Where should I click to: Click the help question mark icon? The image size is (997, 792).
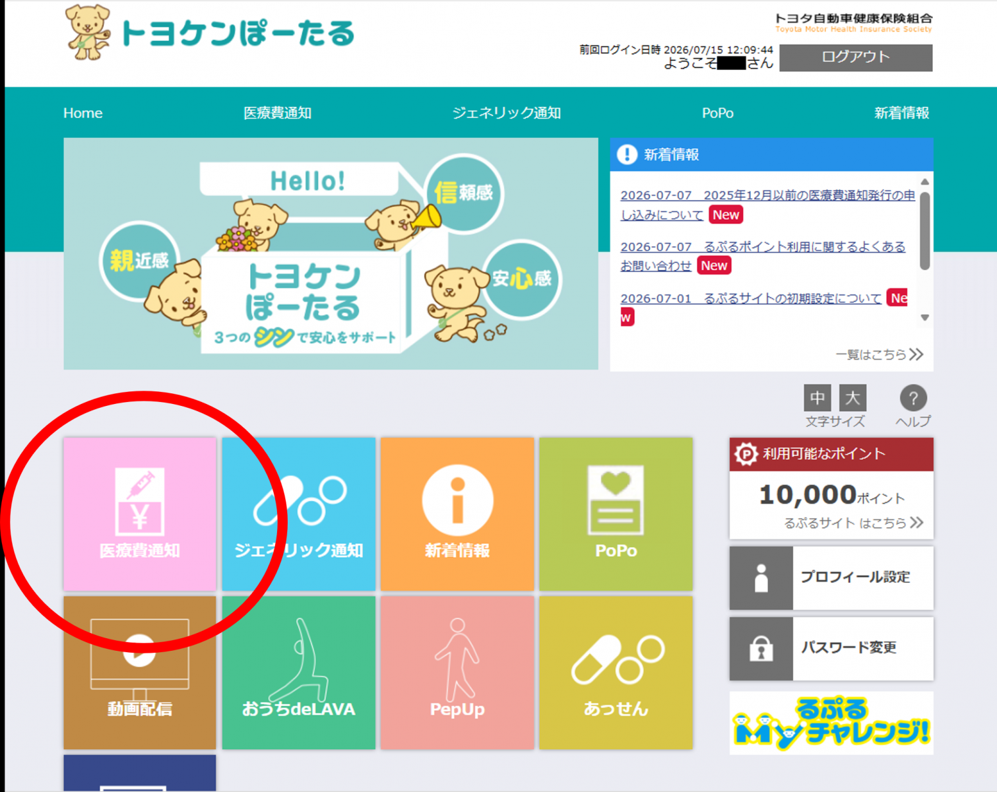[x=913, y=398]
